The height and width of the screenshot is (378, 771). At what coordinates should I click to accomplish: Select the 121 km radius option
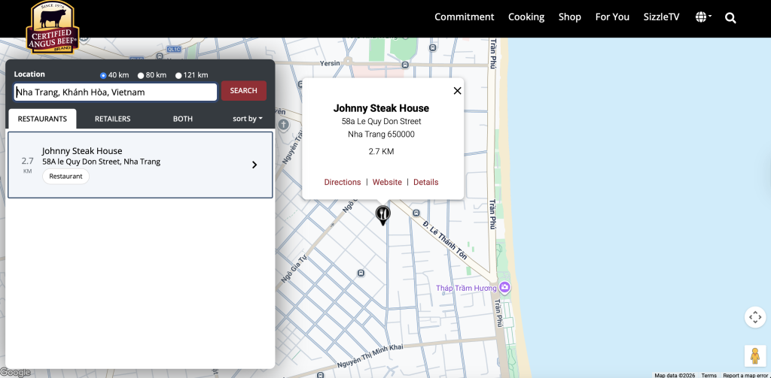[178, 75]
